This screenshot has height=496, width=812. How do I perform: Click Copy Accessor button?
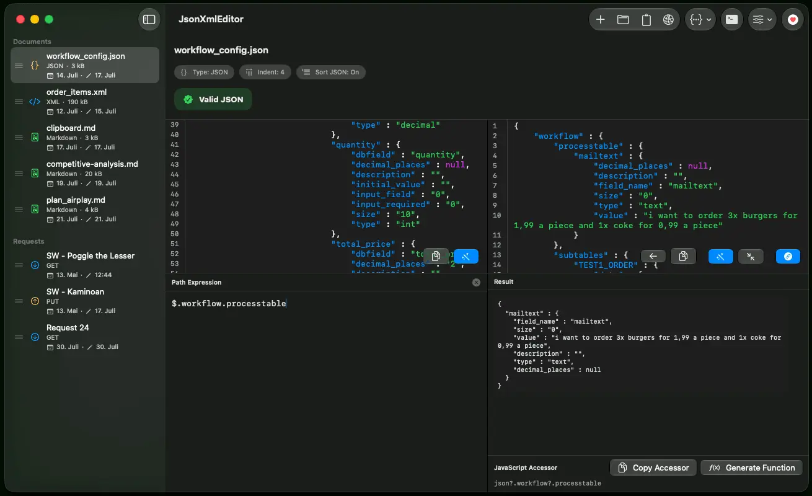coord(653,467)
